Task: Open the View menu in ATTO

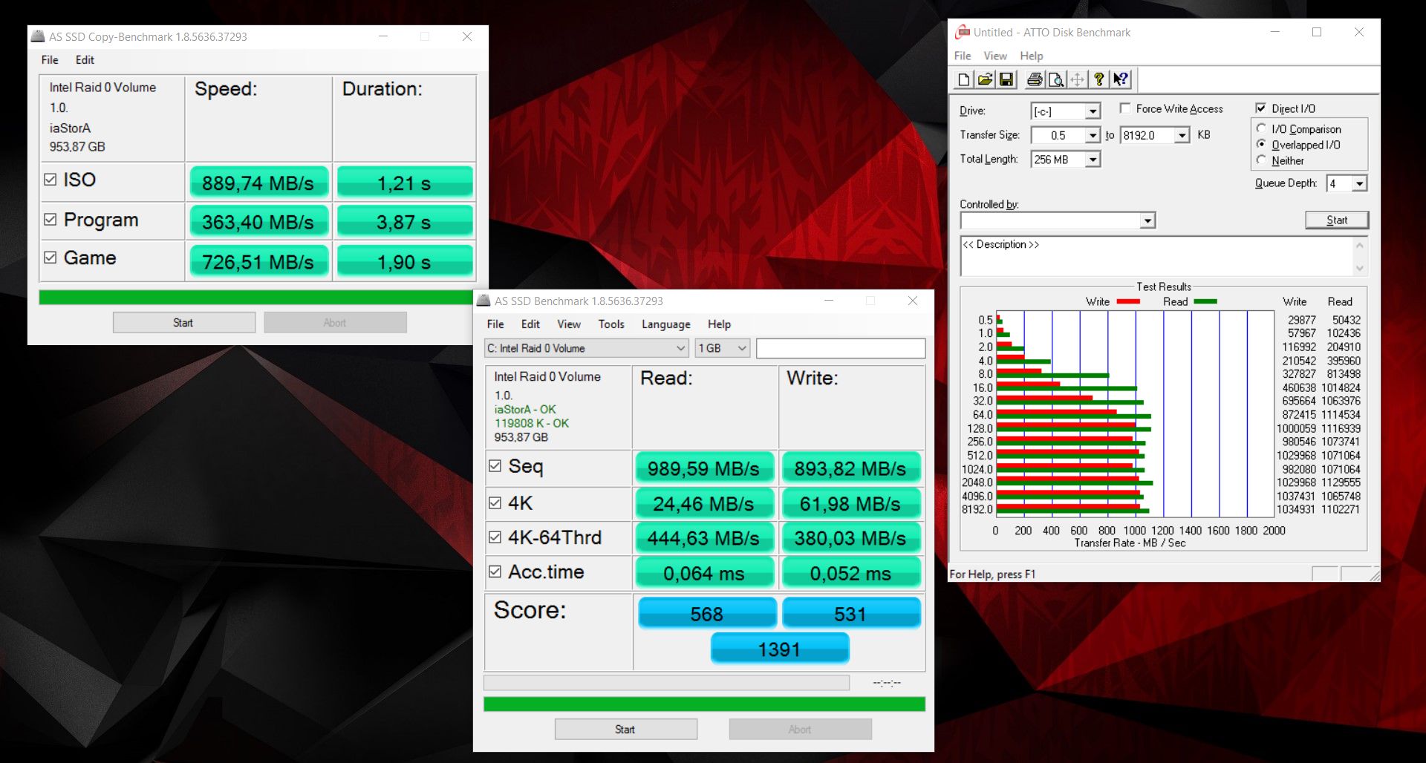Action: [x=994, y=56]
